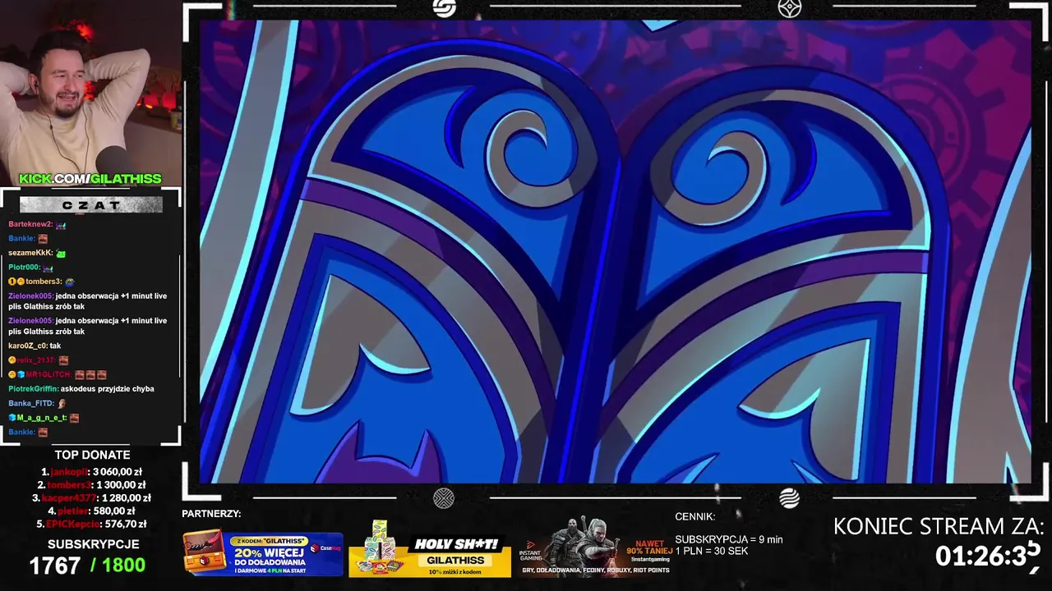Click the main stream video area
Screen dimensions: 1052x591
(616, 251)
